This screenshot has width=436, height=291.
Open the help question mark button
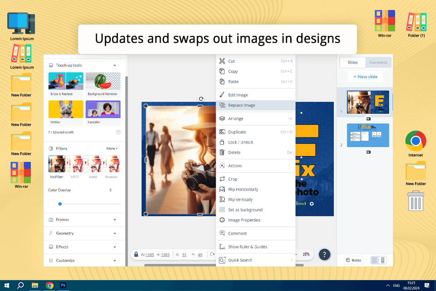(x=324, y=255)
